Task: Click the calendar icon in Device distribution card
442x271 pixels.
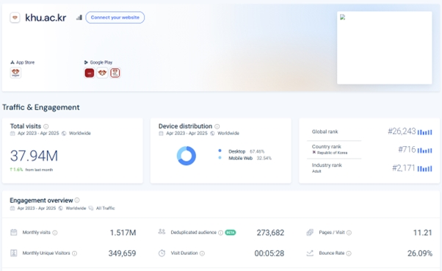Action: click(161, 134)
